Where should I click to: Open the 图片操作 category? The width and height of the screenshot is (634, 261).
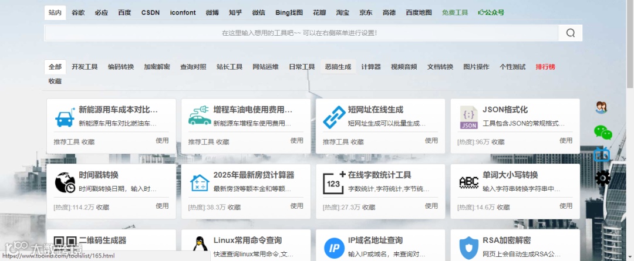476,67
